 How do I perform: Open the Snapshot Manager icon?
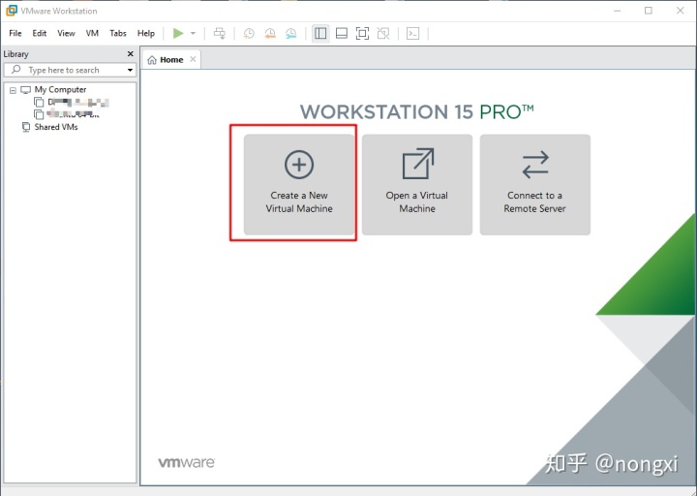[290, 33]
